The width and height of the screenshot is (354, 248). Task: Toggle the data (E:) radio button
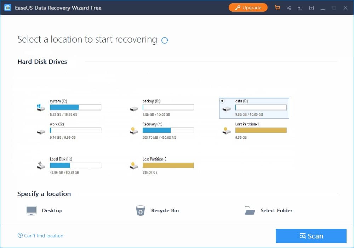click(x=222, y=101)
